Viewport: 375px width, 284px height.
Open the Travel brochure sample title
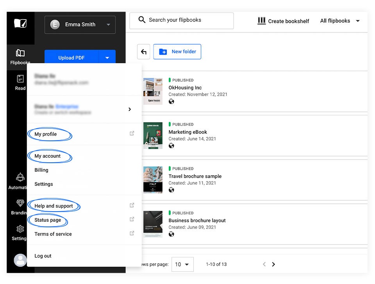195,176
